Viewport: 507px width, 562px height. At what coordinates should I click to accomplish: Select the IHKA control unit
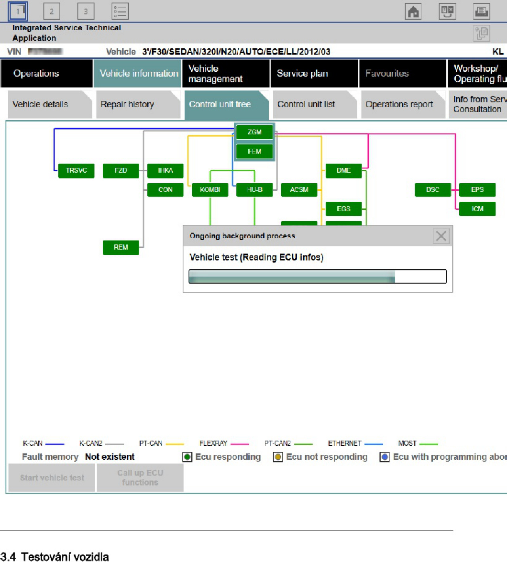pyautogui.click(x=165, y=171)
